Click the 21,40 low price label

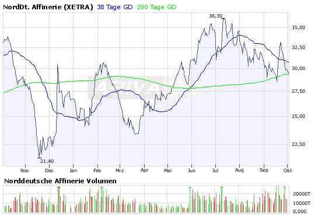pyautogui.click(x=47, y=161)
